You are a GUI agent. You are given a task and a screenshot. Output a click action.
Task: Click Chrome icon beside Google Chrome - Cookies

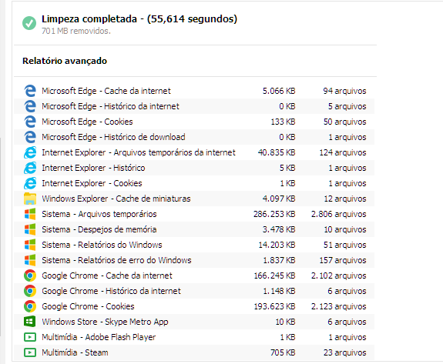[30, 306]
